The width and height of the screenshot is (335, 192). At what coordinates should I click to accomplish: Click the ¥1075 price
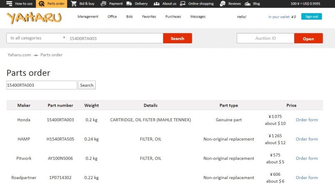tap(275, 117)
